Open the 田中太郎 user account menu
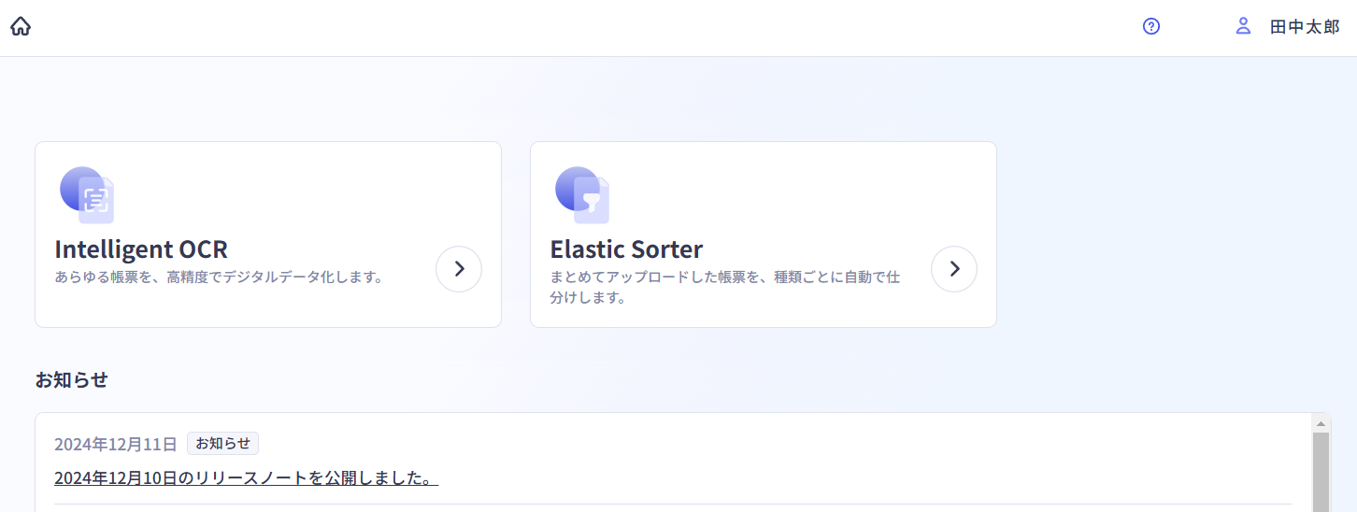The height and width of the screenshot is (512, 1357). click(1304, 27)
